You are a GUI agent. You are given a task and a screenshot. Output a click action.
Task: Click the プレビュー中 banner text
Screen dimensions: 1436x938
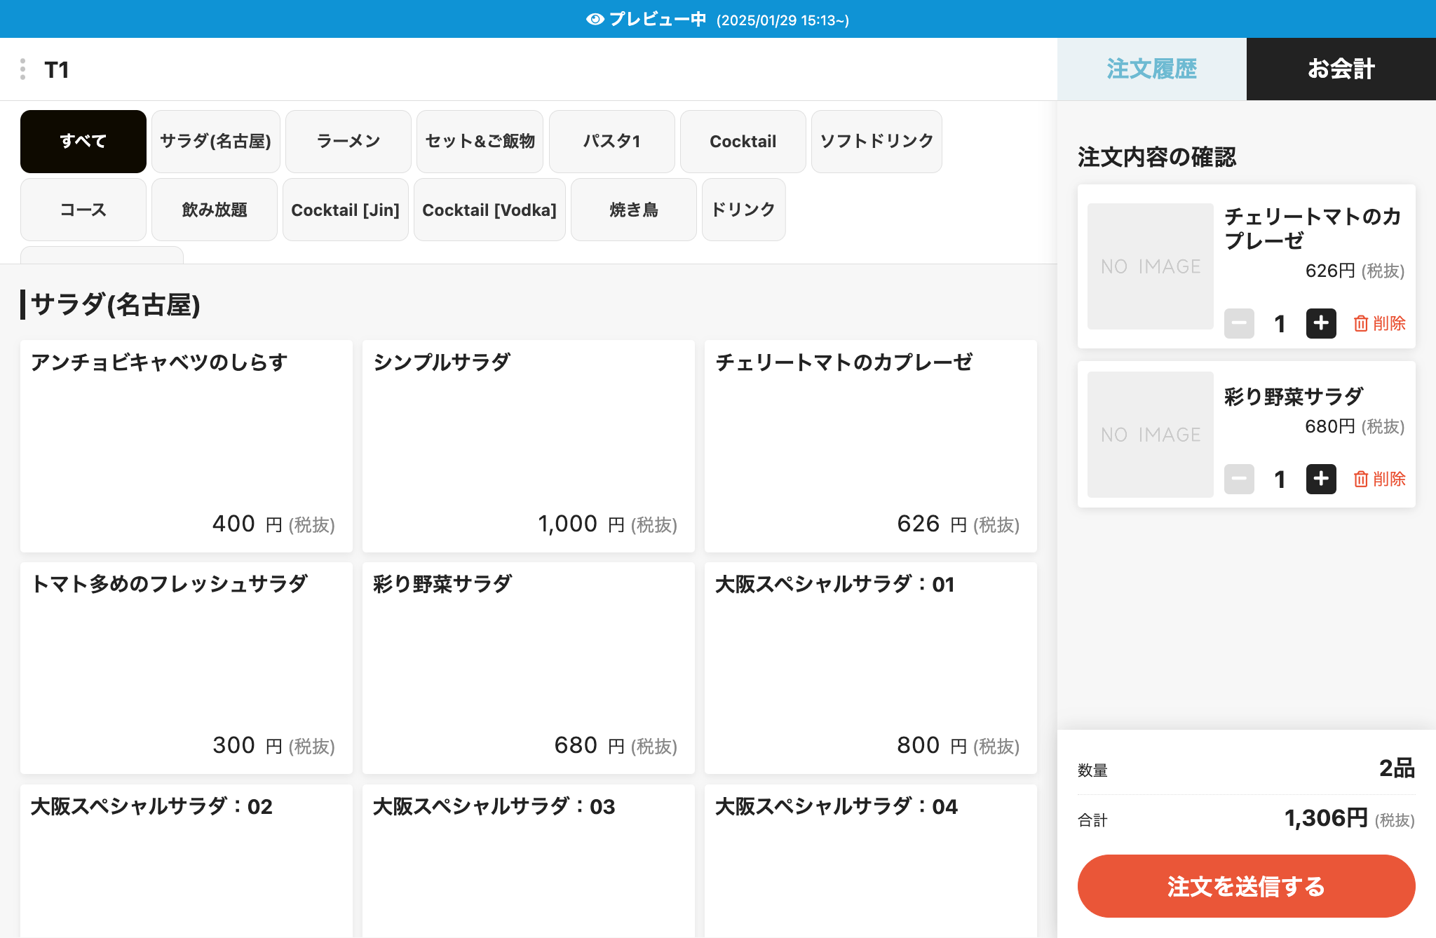coord(658,20)
